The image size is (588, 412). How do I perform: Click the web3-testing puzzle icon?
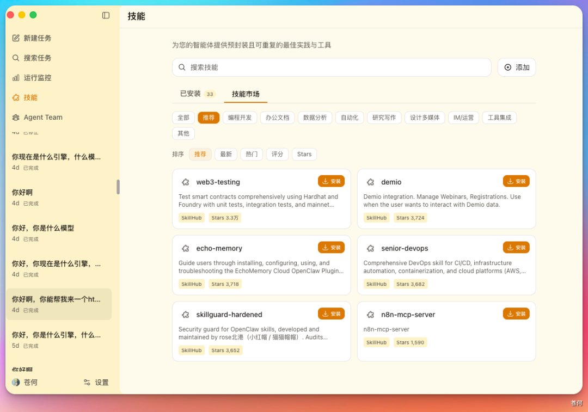(x=185, y=182)
